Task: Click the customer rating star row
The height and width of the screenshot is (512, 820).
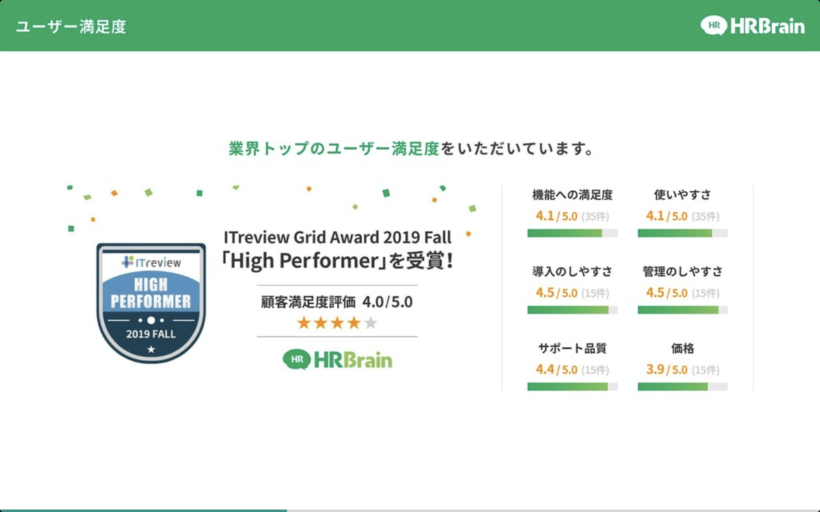Action: pyautogui.click(x=337, y=323)
